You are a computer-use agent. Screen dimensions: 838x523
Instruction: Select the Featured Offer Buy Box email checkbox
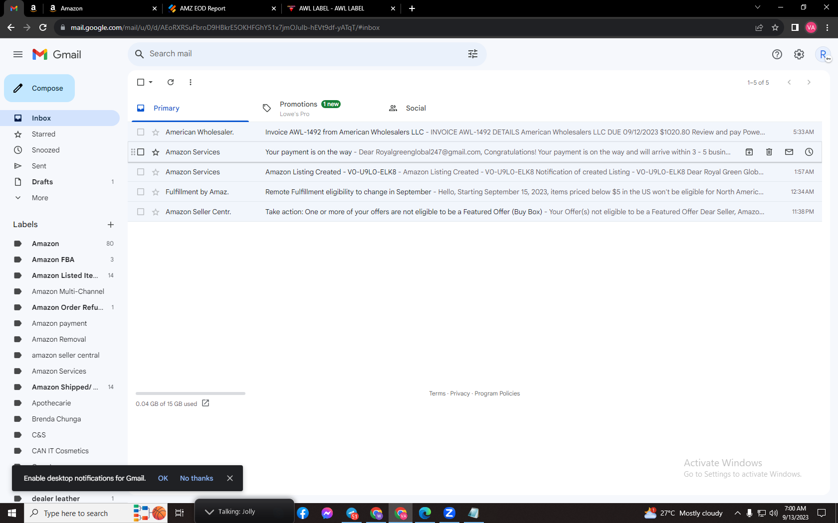141,212
